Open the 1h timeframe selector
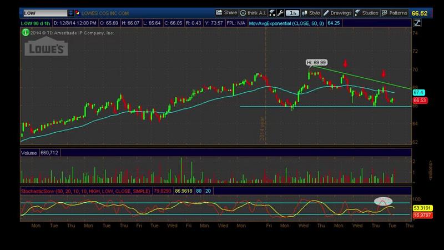 [x=292, y=13]
